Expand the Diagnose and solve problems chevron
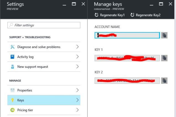176x117 pixels. pos(77,47)
